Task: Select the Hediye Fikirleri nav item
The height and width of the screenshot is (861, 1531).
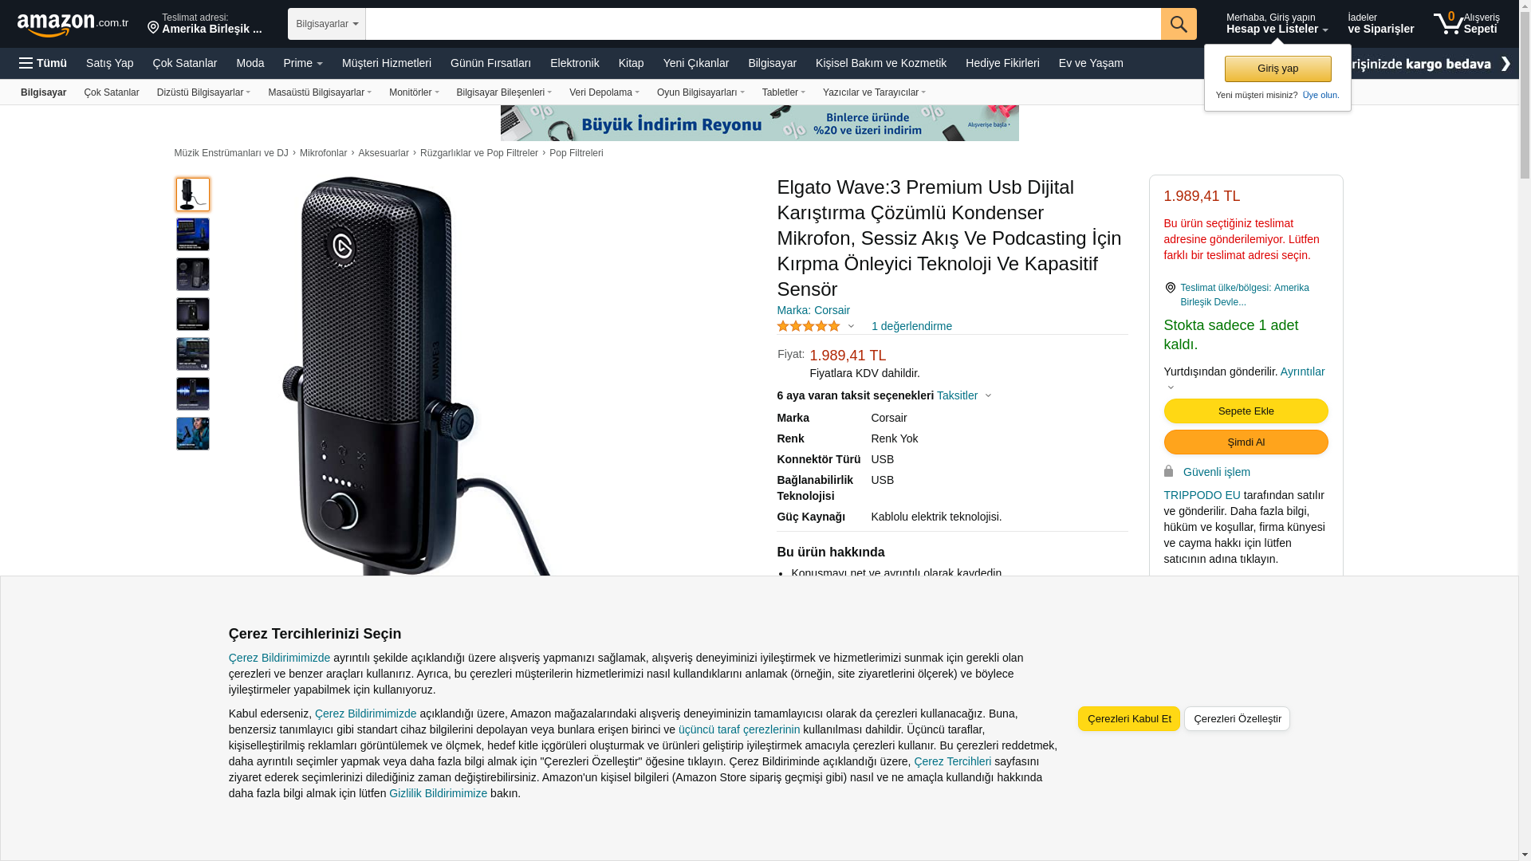Action: tap(1002, 63)
